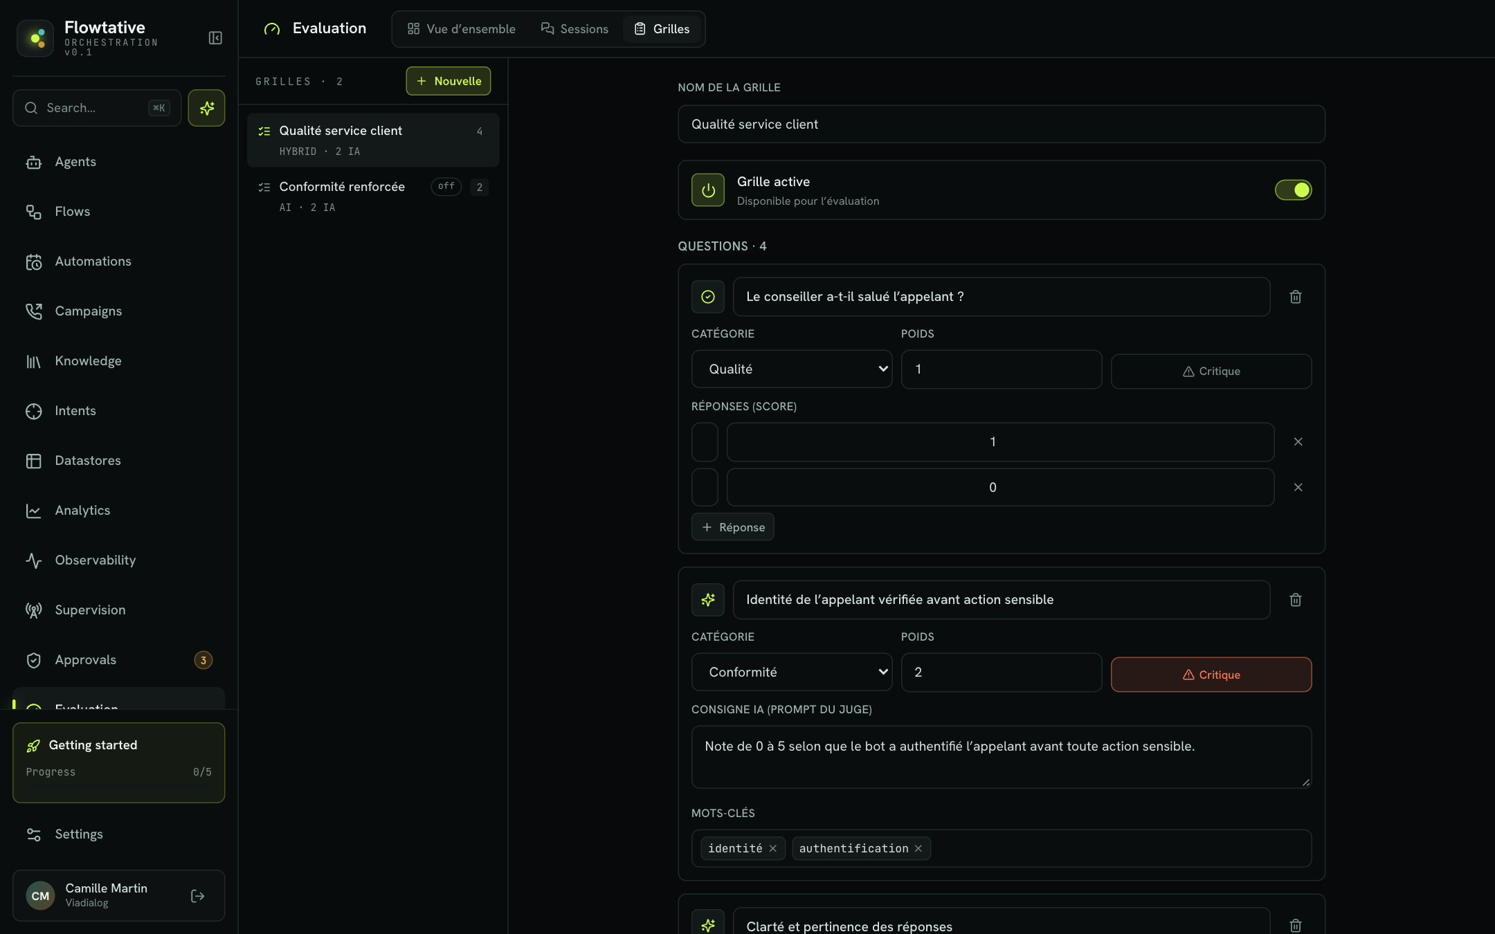
Task: Remove the response with score 1
Action: [x=1298, y=441]
